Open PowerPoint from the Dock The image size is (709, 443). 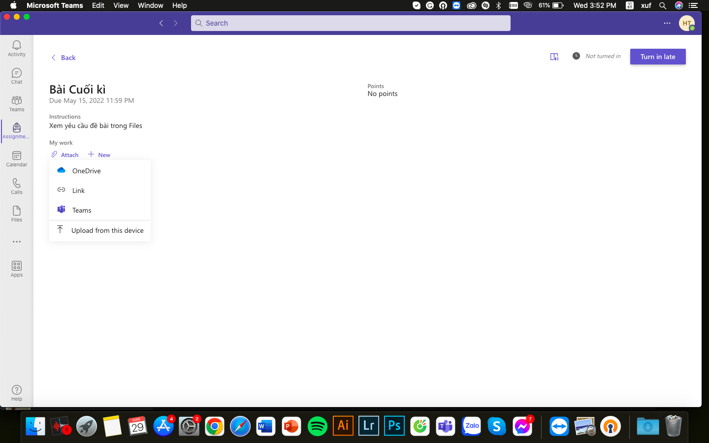[x=291, y=426]
